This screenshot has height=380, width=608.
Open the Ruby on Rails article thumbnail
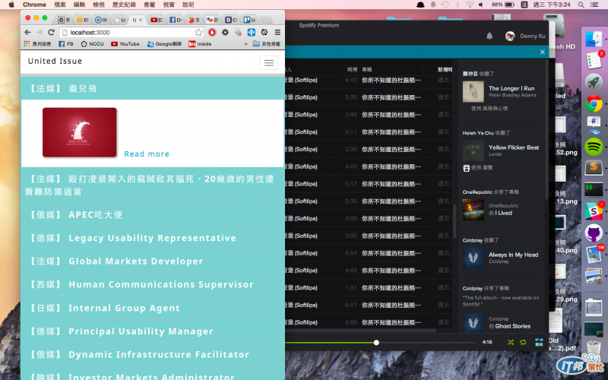[80, 132]
